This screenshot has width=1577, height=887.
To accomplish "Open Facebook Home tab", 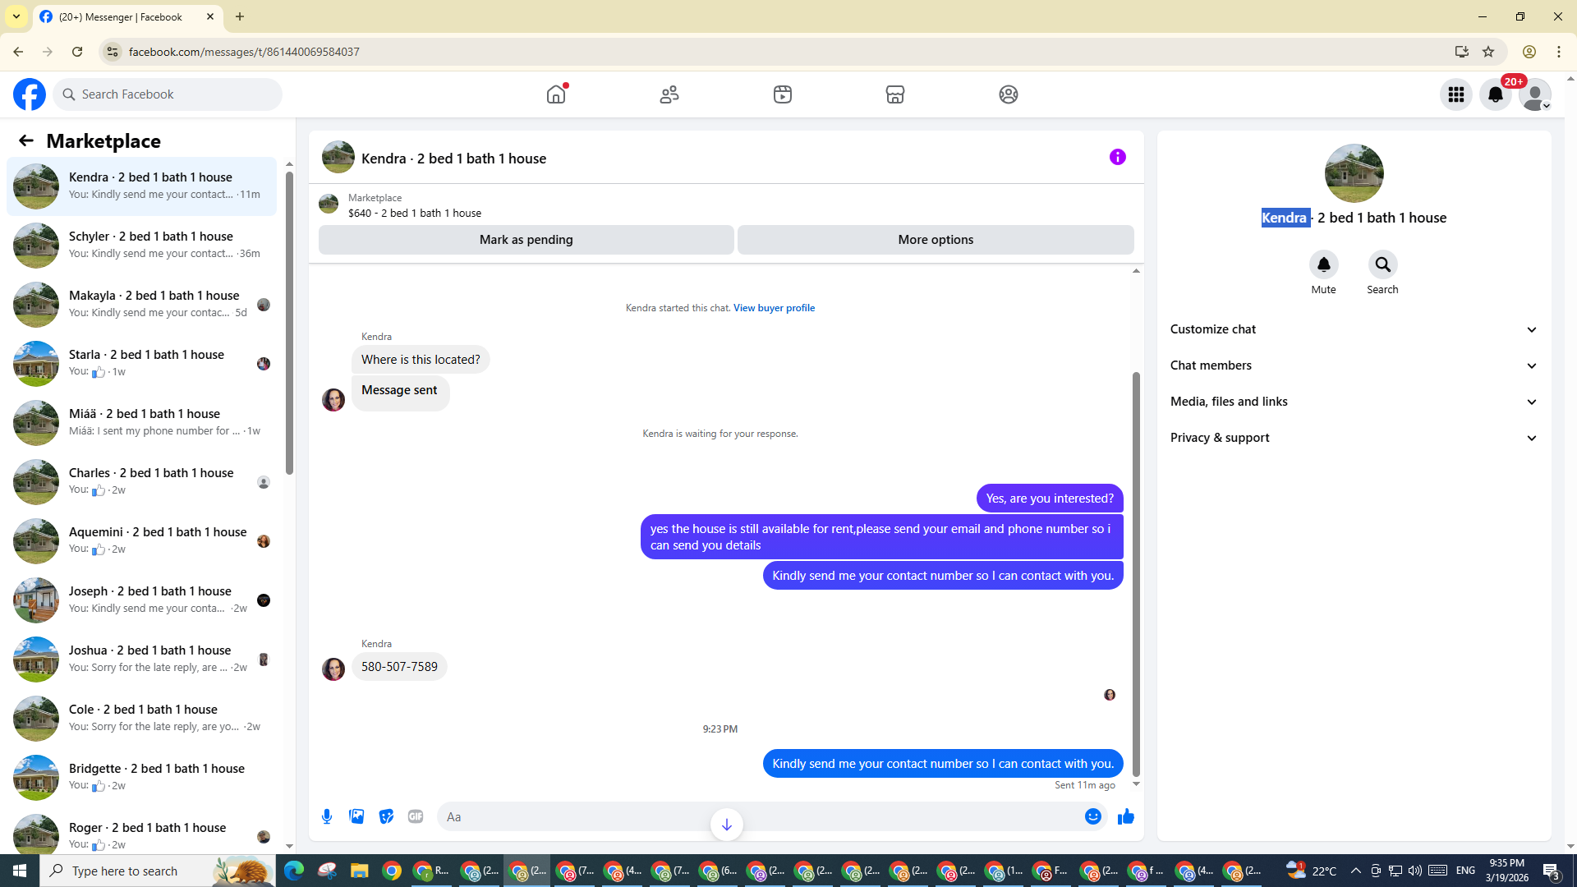I will click(x=556, y=94).
